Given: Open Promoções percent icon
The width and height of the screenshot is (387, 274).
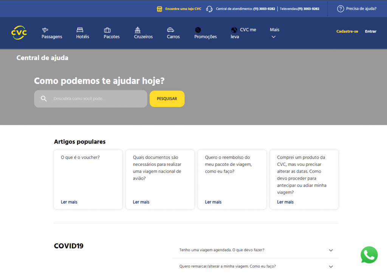Looking at the screenshot, I should click(198, 30).
